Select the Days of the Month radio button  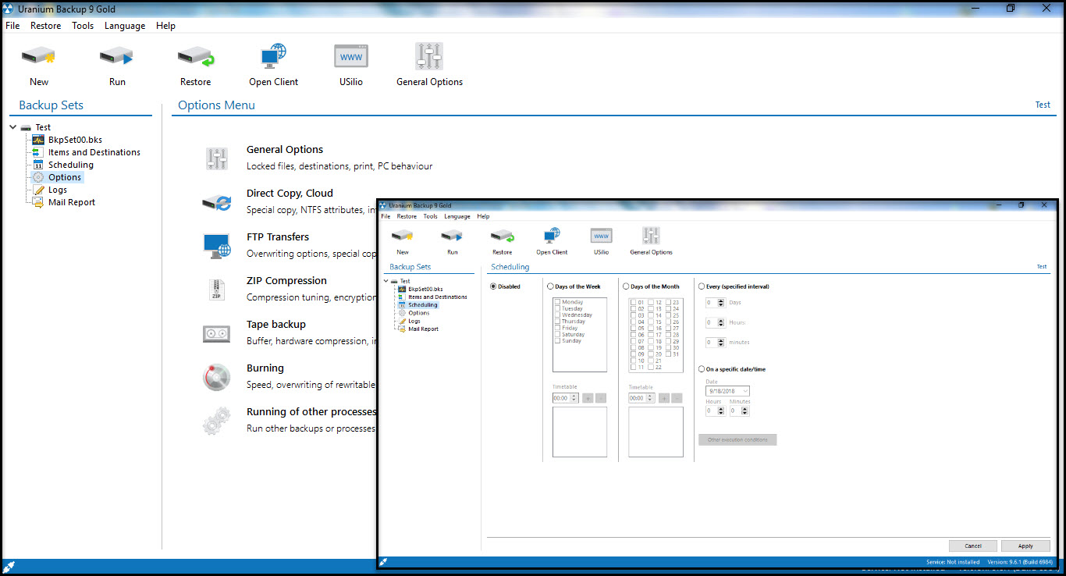[626, 286]
